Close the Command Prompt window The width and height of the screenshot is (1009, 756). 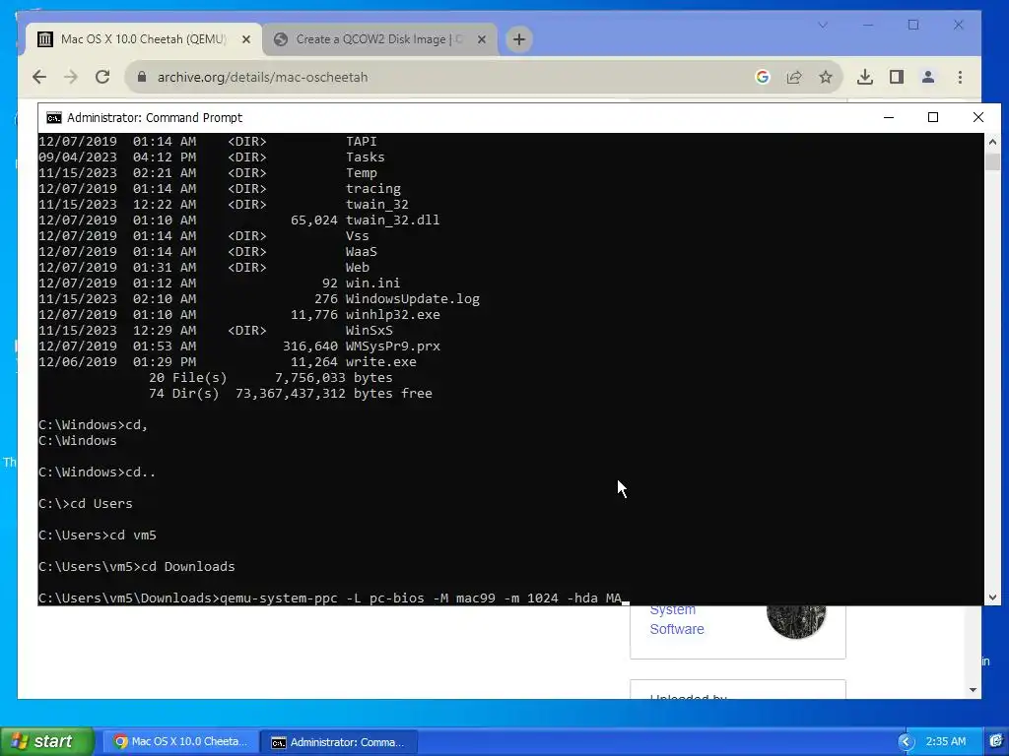pyautogui.click(x=978, y=117)
